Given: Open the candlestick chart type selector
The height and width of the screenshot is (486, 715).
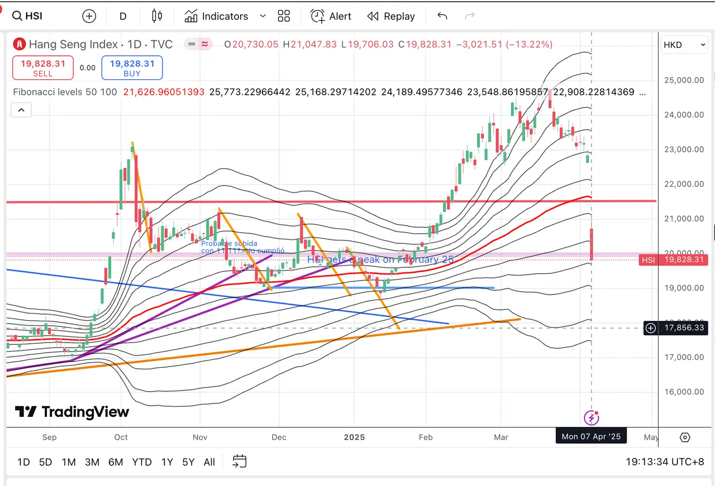Looking at the screenshot, I should 157,16.
